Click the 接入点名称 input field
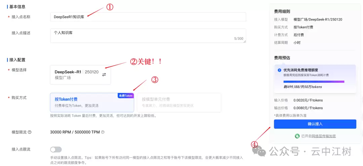Image resolution: width=363 pixels, height=166 pixels. click(x=148, y=17)
